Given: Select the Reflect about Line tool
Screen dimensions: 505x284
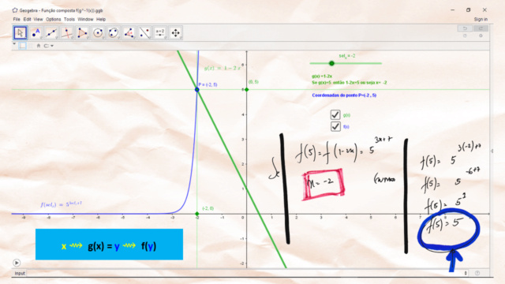Looking at the screenshot, I should [x=144, y=33].
